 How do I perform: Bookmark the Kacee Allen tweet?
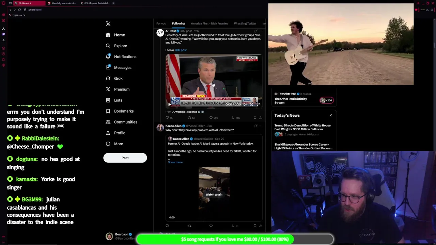[255, 226]
